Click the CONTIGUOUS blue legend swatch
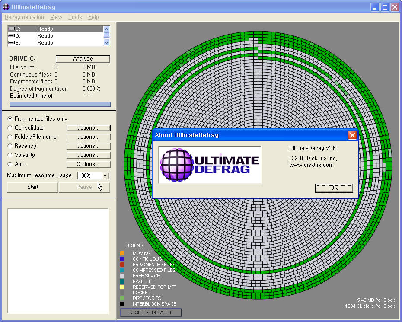This screenshot has height=322, width=402. (122, 259)
